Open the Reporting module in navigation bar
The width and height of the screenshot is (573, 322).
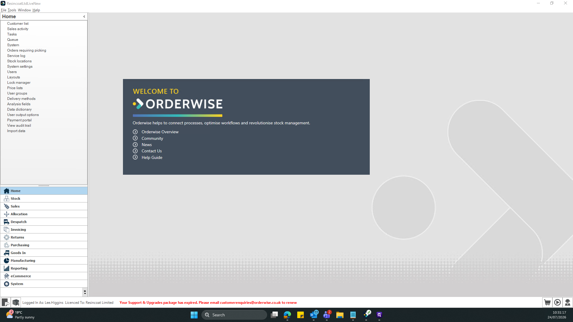44,268
